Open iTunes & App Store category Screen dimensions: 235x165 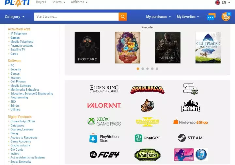click(23, 121)
